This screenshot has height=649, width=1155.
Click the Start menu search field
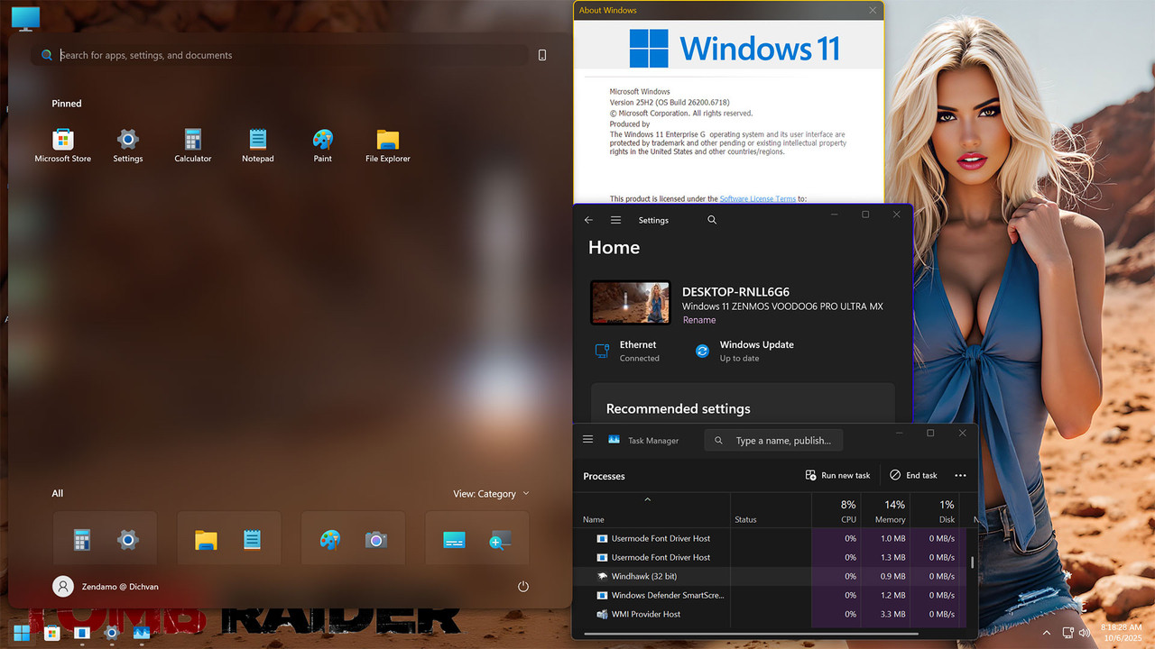280,55
